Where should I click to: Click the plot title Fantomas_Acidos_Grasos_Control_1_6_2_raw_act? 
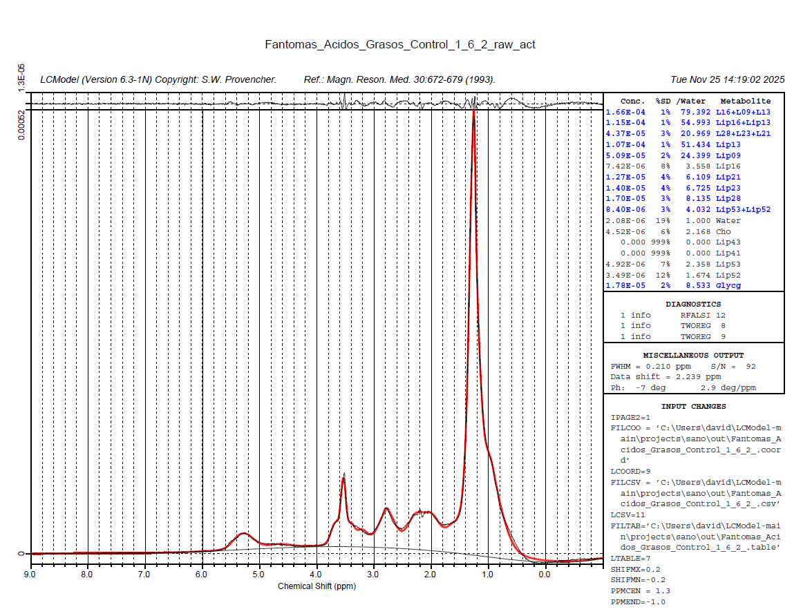(x=400, y=45)
